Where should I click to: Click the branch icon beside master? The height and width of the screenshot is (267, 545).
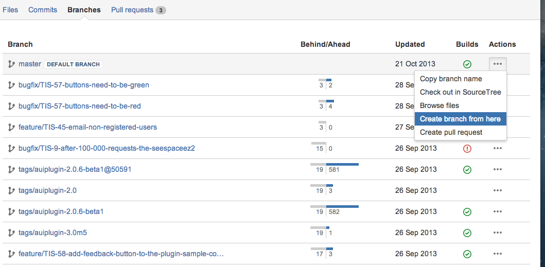point(11,64)
